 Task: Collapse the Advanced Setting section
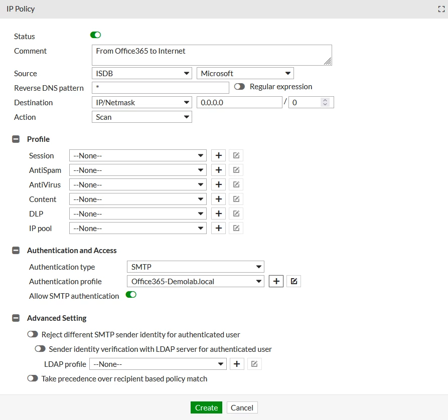tap(16, 318)
